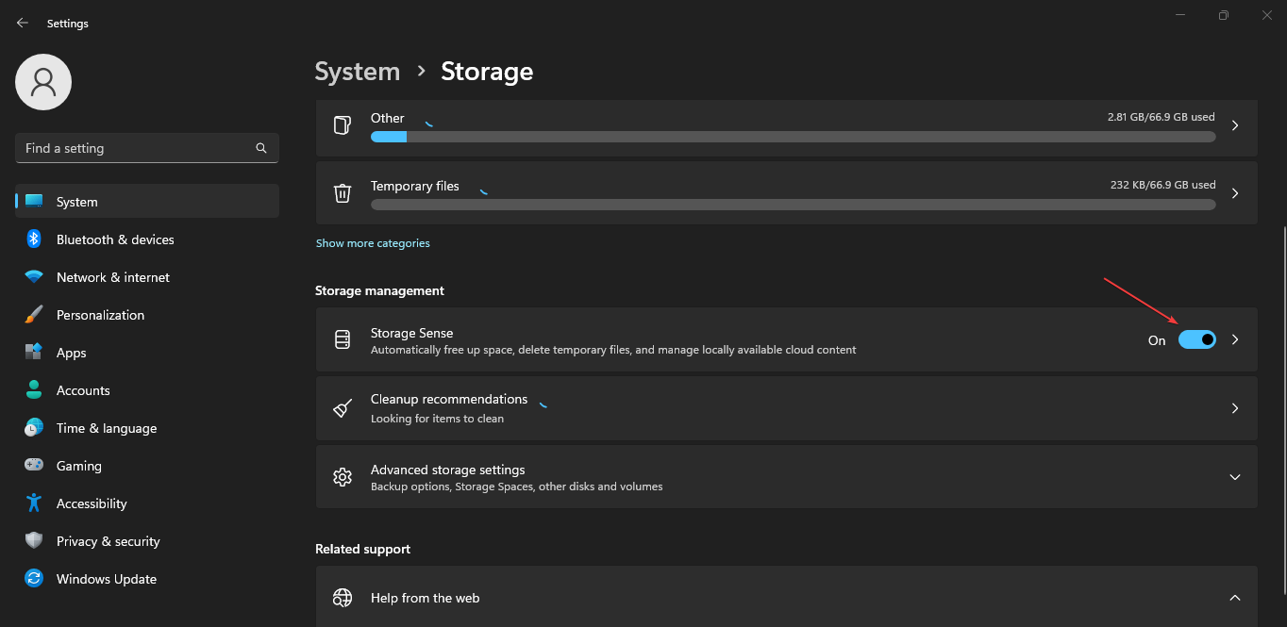Expand Advanced storage settings section
The image size is (1287, 627).
1234,477
